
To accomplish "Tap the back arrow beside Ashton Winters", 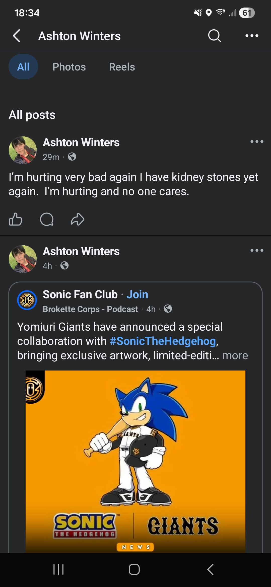I will (17, 36).
